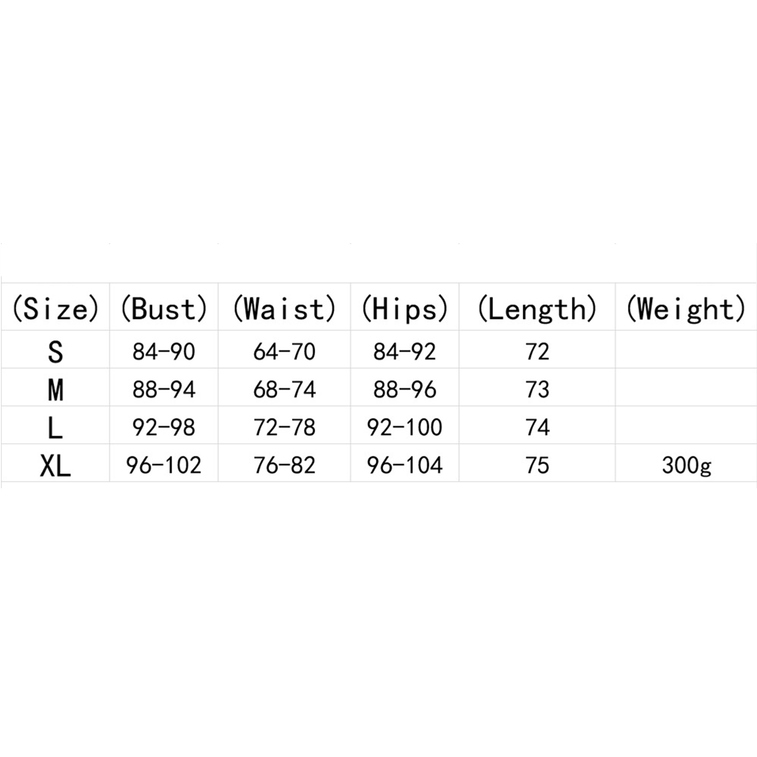This screenshot has height=757, width=757.
Task: Click the (Size) column header
Action: click(x=55, y=309)
